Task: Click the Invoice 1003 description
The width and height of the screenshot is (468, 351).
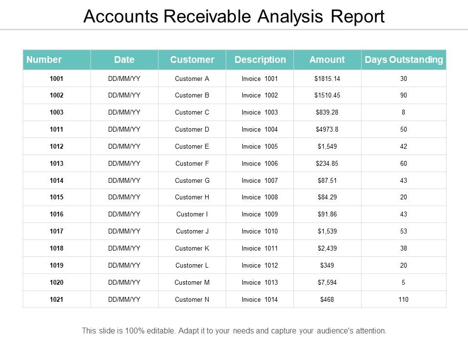Action: (260, 112)
